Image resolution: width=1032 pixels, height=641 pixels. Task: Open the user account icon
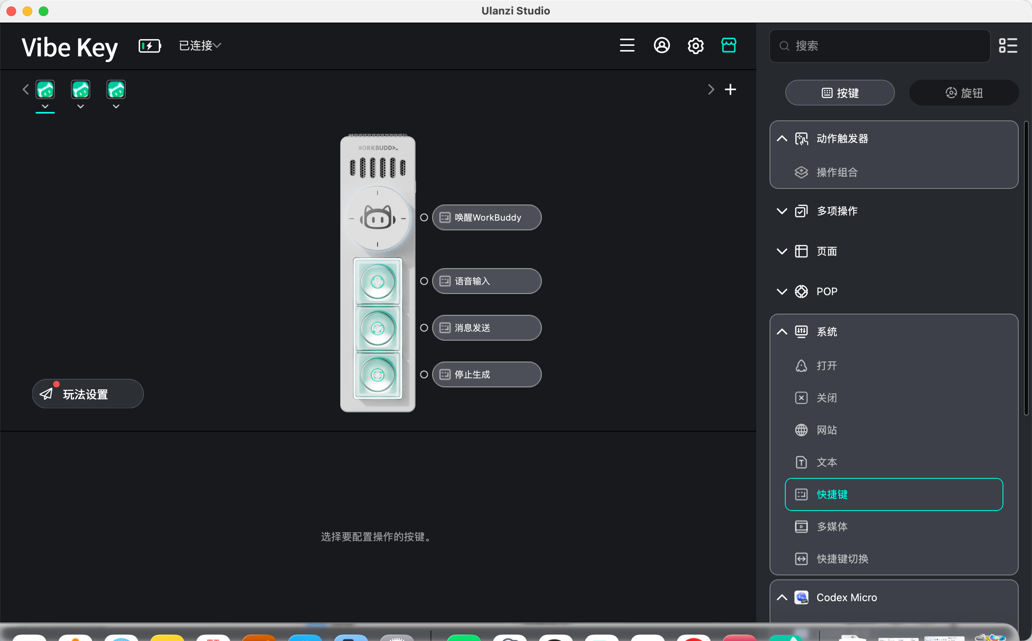[662, 45]
